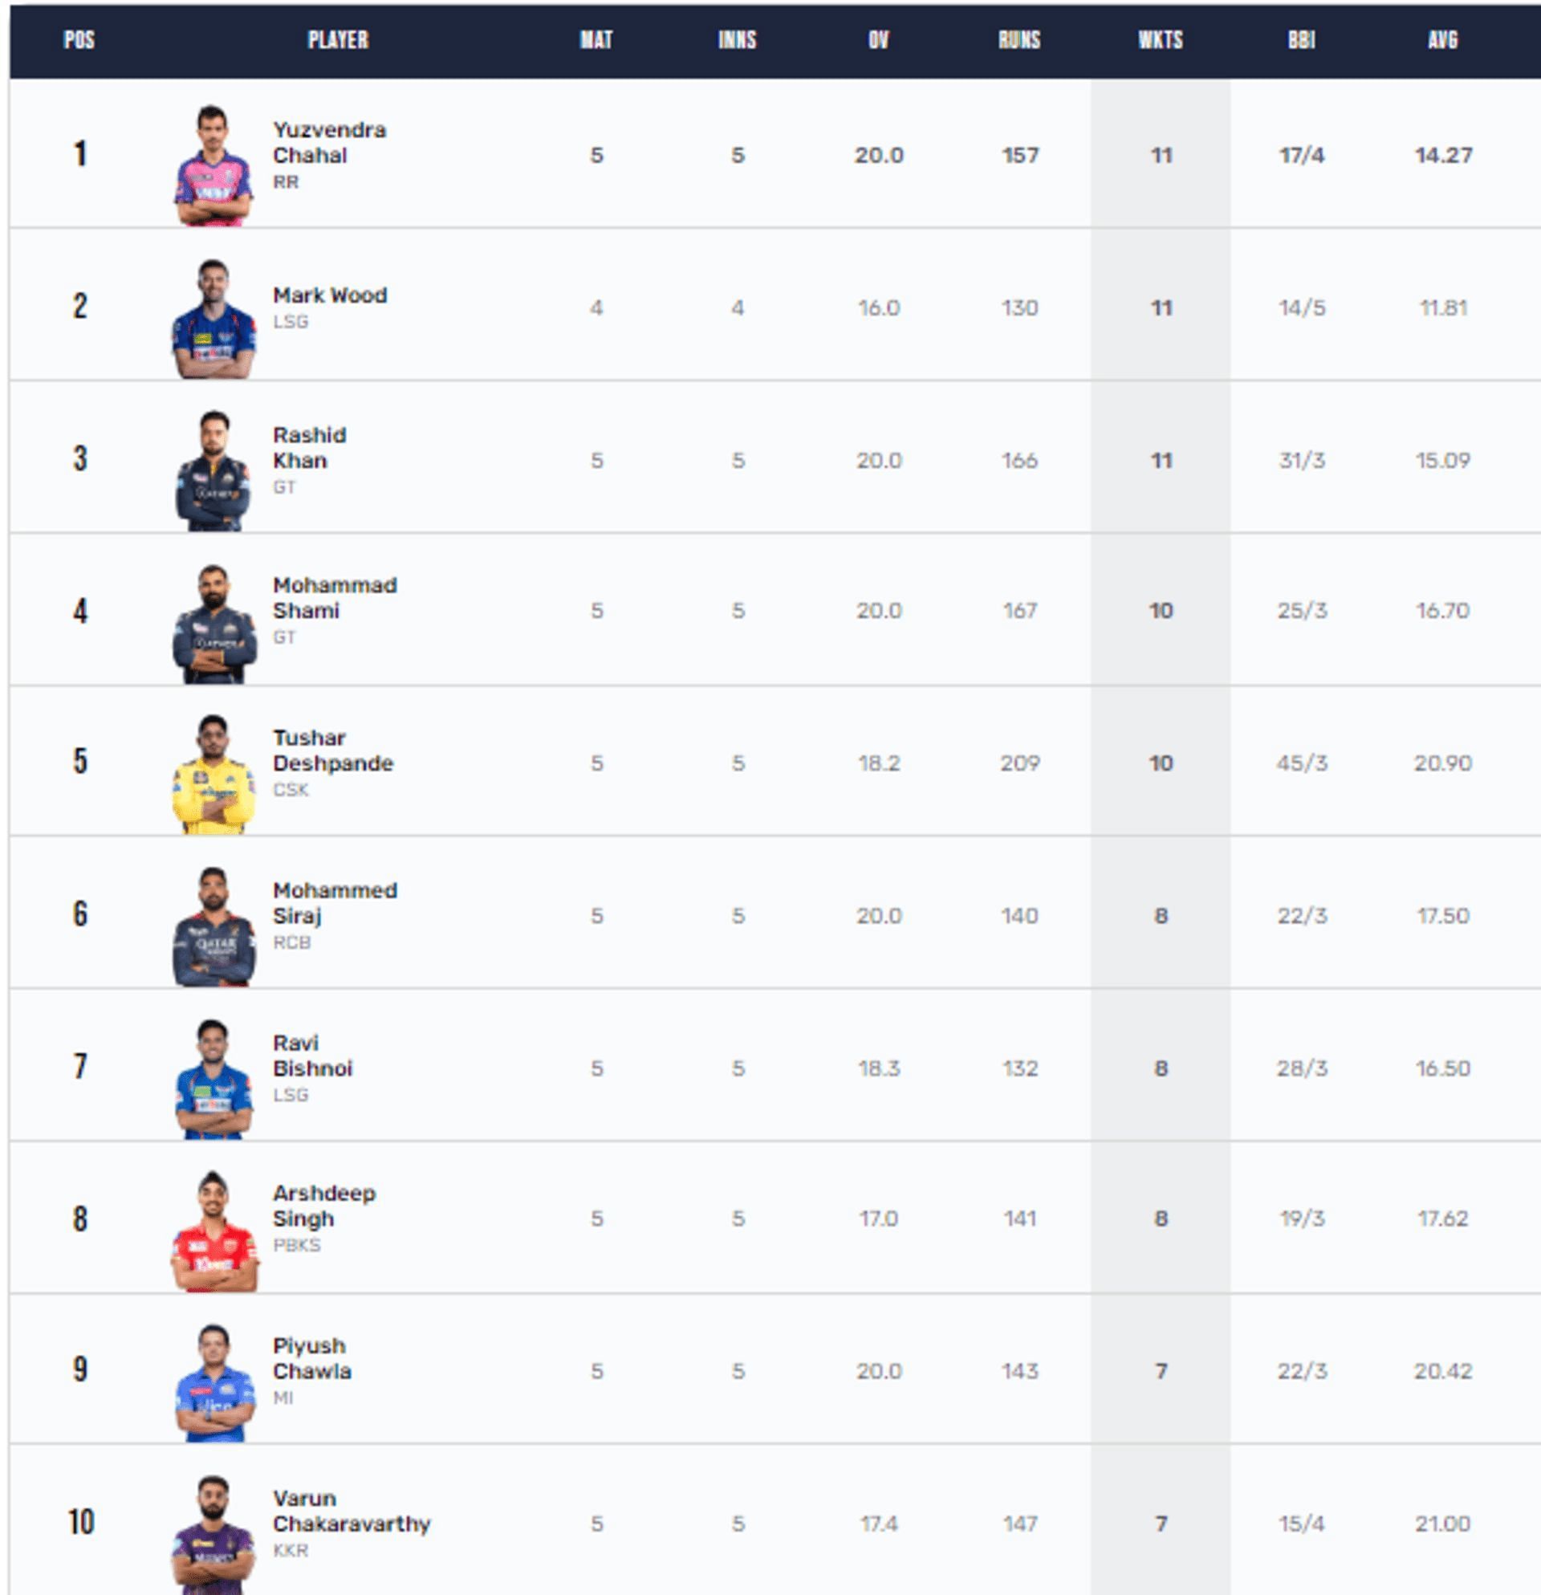1541x1595 pixels.
Task: Click the RUNS column header
Action: coord(1019,40)
